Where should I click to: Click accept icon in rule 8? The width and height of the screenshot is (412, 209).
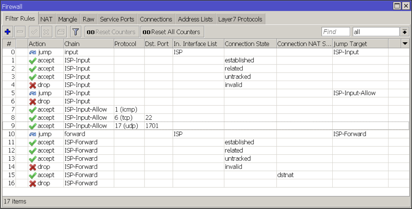32,118
